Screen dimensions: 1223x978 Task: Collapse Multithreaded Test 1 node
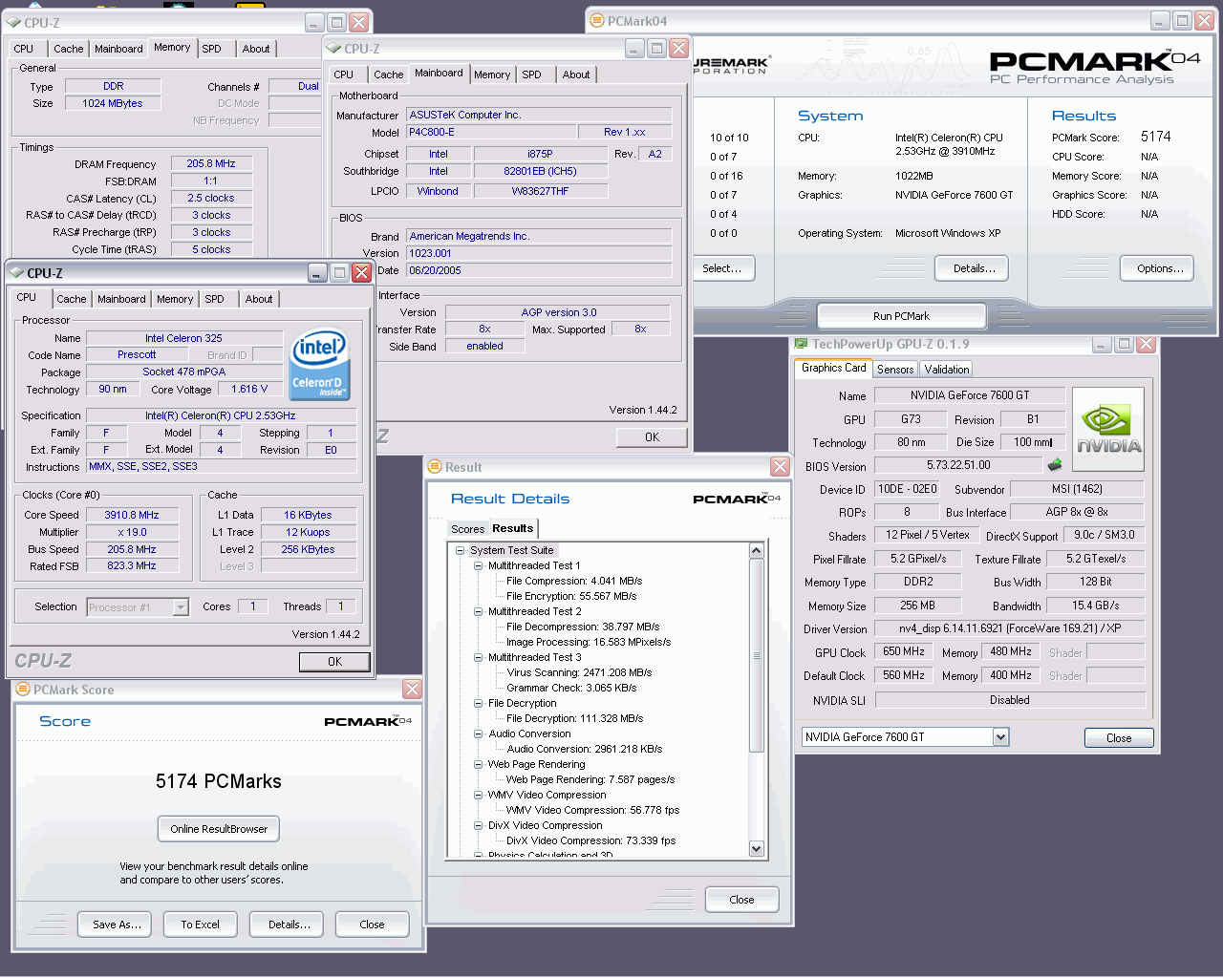tap(479, 565)
